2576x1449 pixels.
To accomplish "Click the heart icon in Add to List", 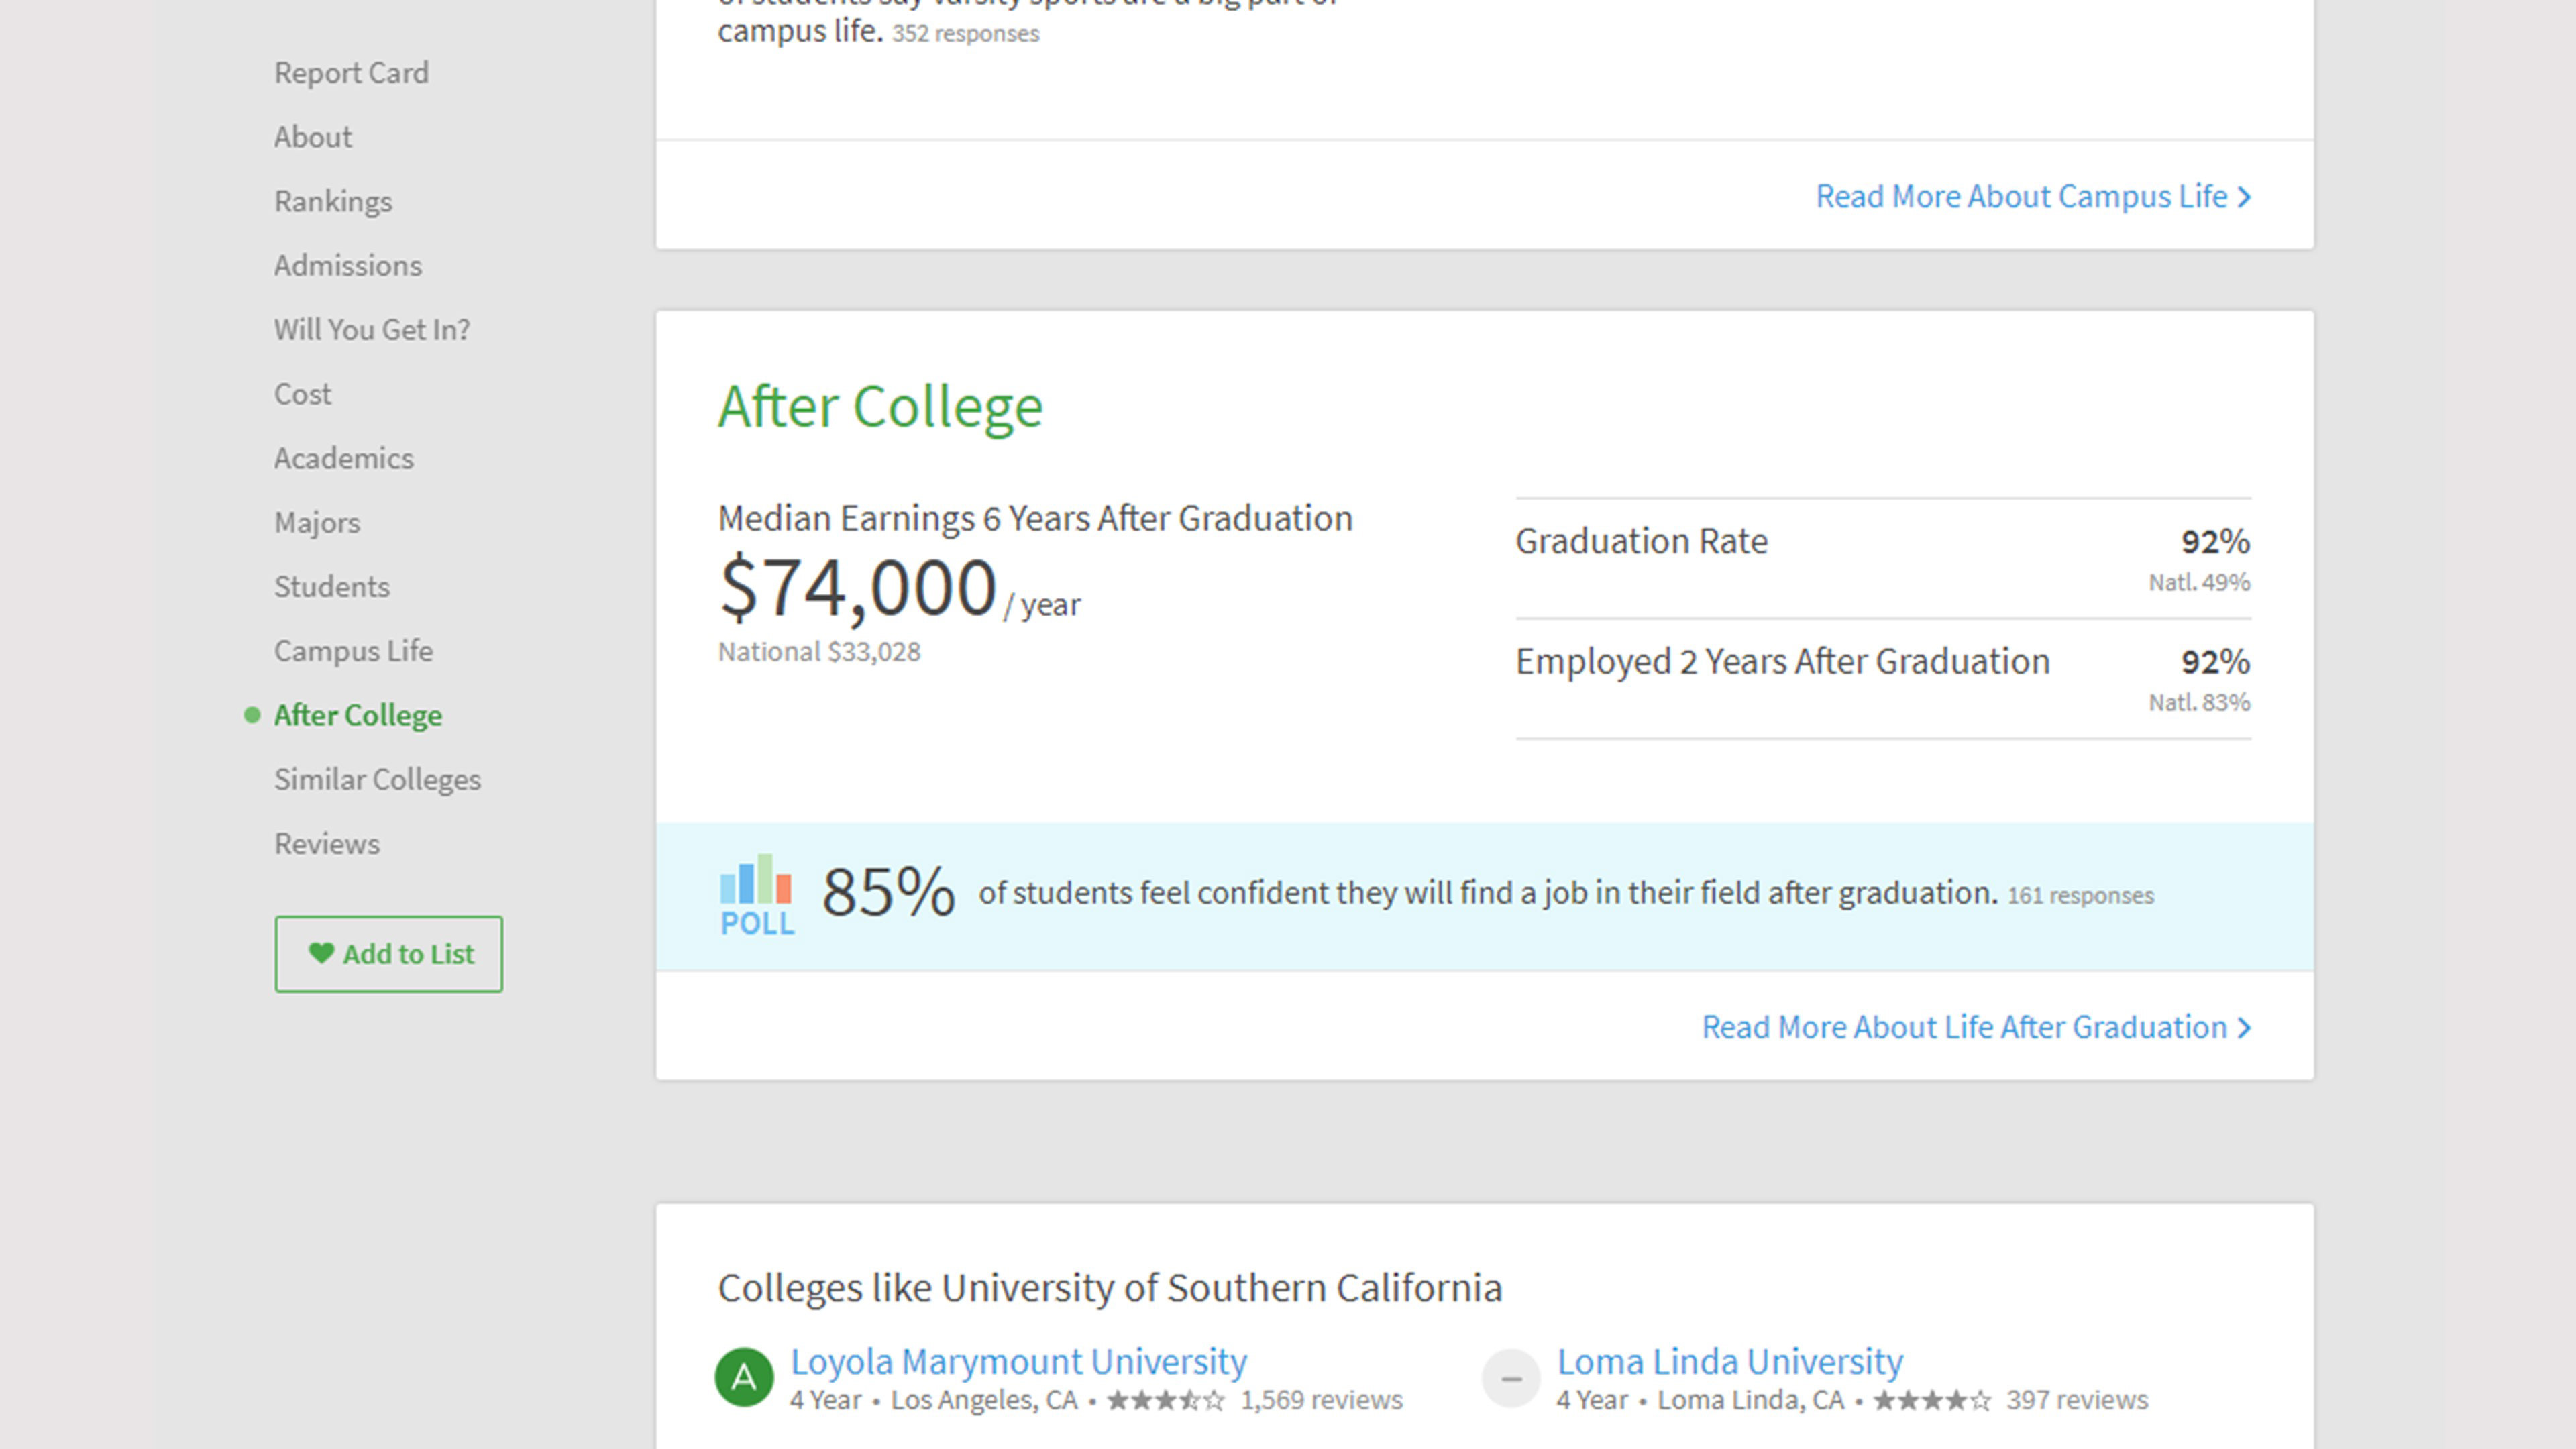I will [x=321, y=953].
